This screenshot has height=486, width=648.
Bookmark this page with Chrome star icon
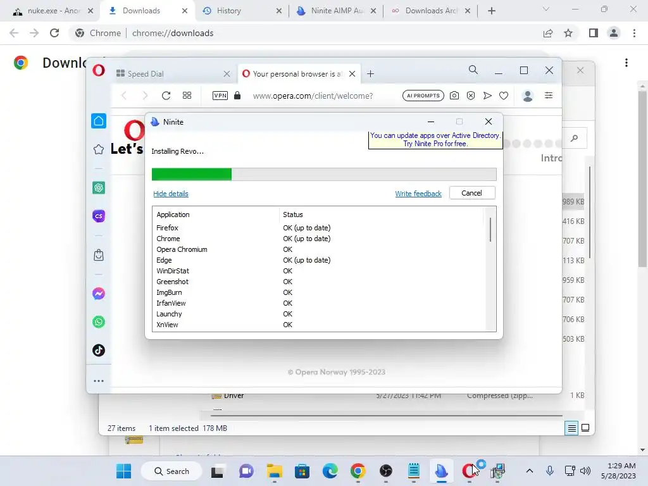568,33
